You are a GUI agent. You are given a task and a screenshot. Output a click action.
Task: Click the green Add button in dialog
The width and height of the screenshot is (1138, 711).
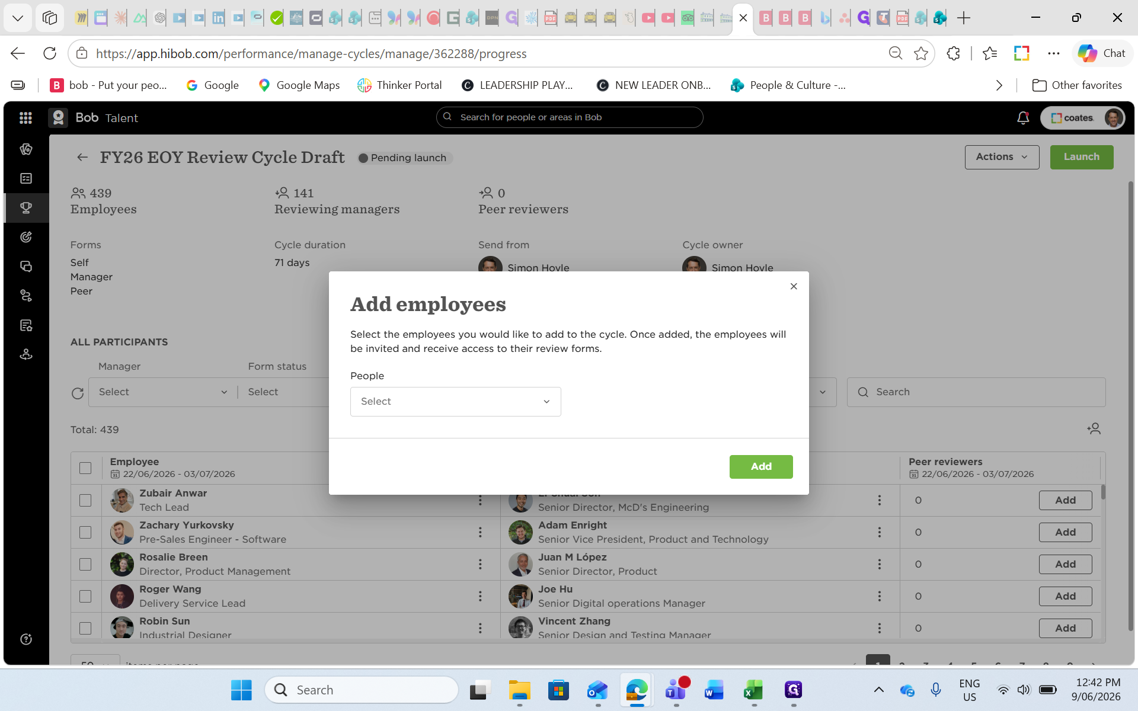761,467
